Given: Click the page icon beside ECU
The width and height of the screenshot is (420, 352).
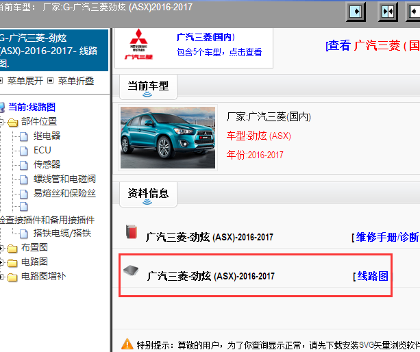Looking at the screenshot, I should point(23,151).
